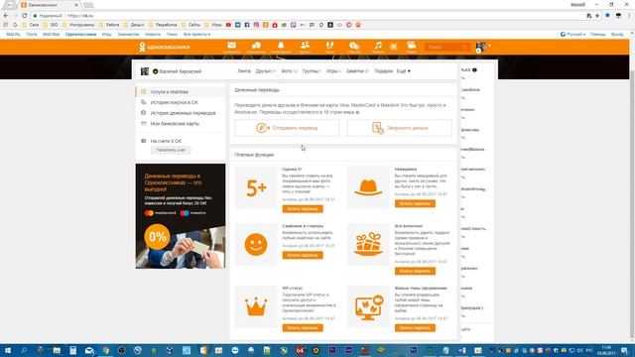Click Почта link in Mail.ru bar
635x357 pixels.
31,35
